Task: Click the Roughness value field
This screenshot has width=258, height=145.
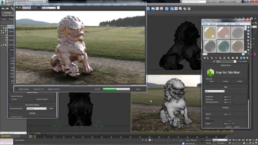Action: tap(226, 97)
